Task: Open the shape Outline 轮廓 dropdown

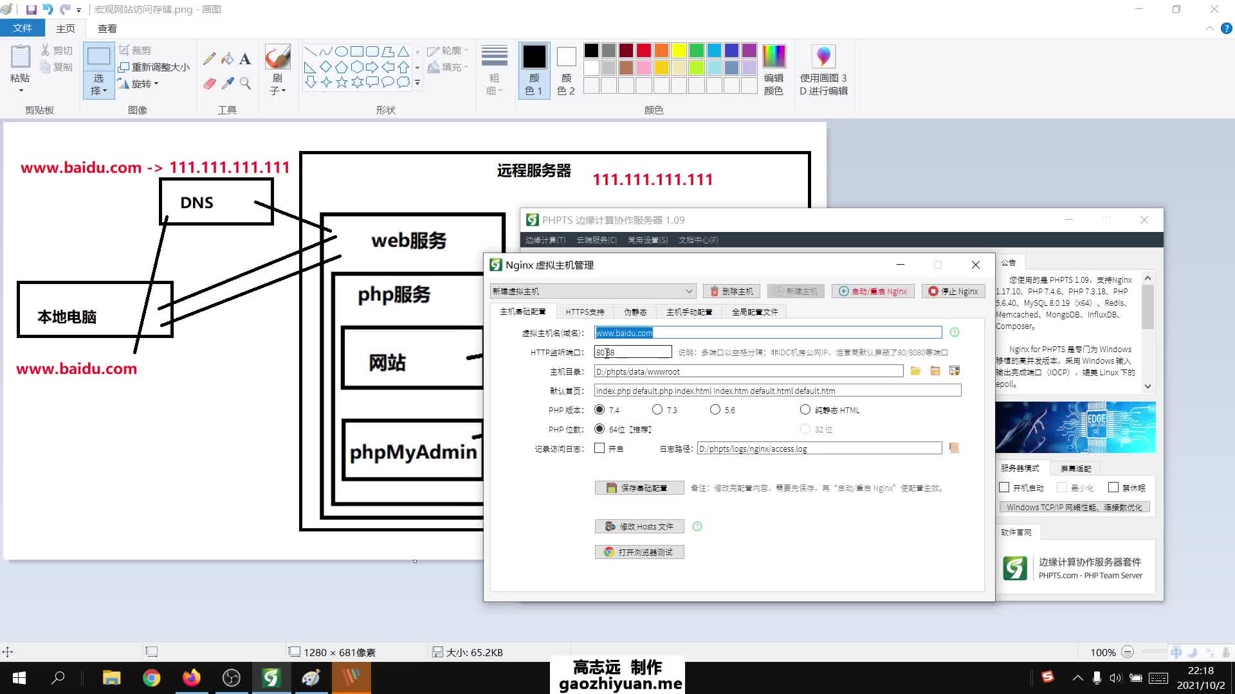Action: (x=448, y=50)
